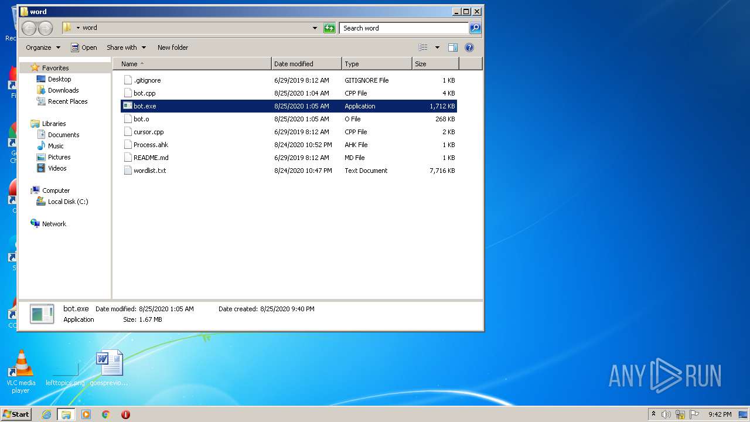Open the Organize dropdown menu
This screenshot has width=750, height=422.
click(43, 47)
